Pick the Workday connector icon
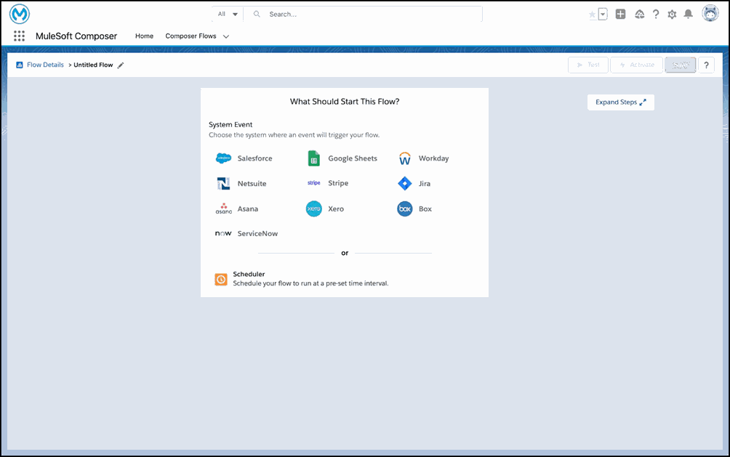The width and height of the screenshot is (730, 457). click(x=405, y=158)
